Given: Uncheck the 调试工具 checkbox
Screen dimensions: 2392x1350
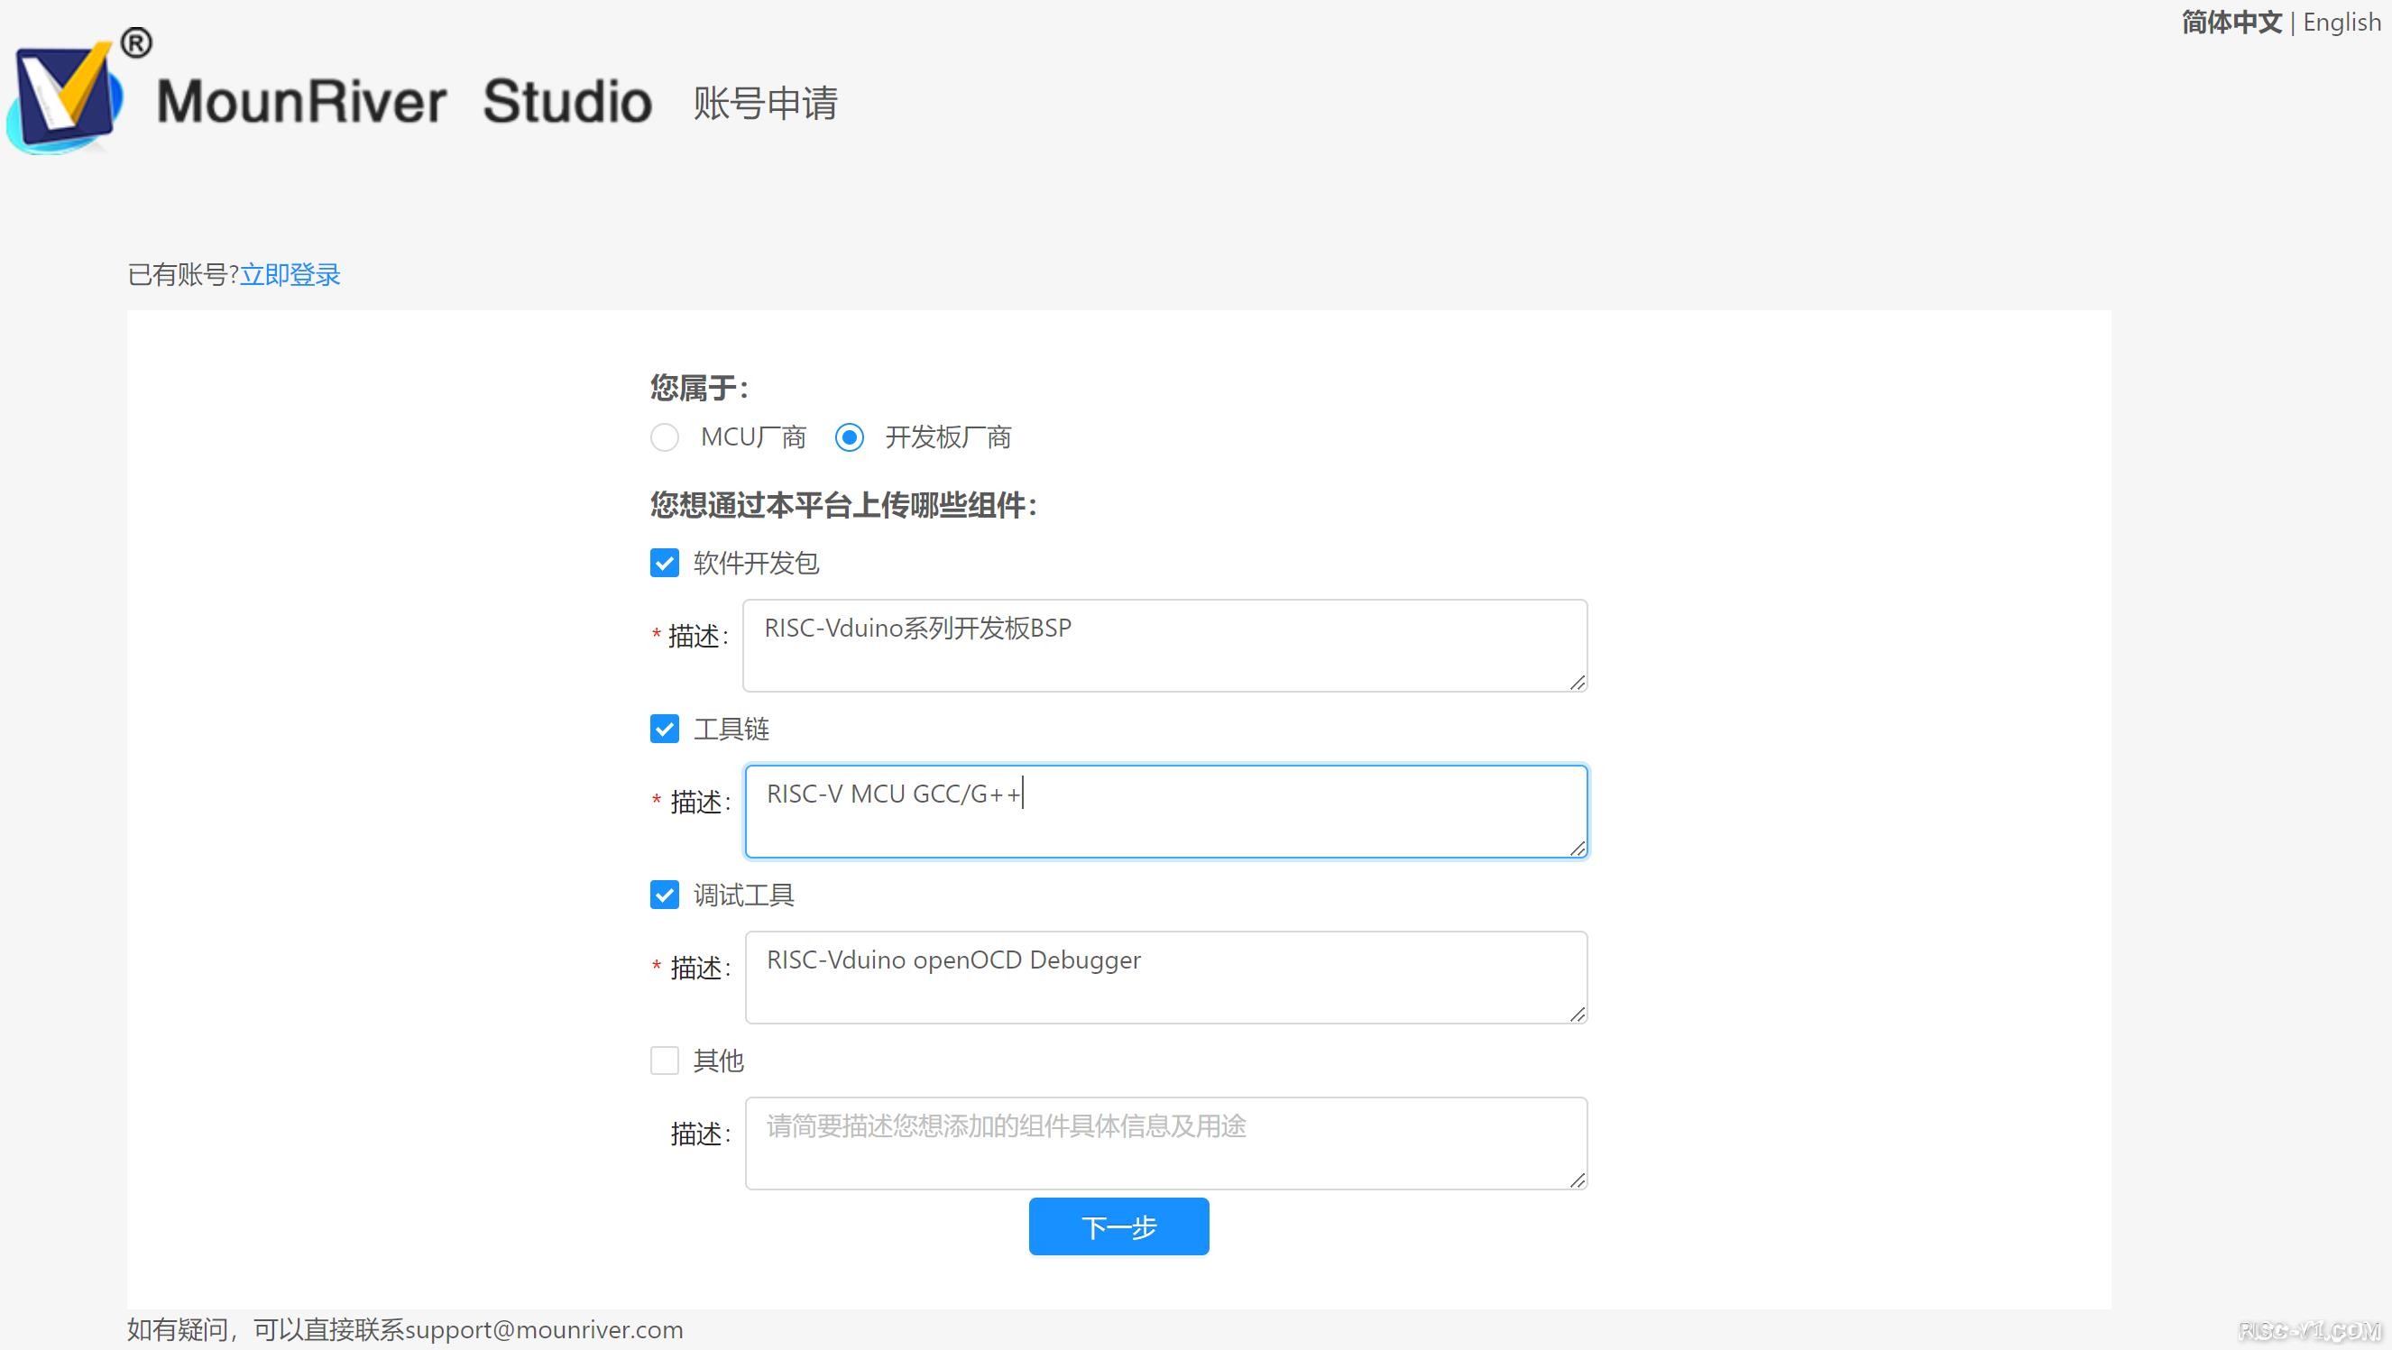Looking at the screenshot, I should (664, 895).
